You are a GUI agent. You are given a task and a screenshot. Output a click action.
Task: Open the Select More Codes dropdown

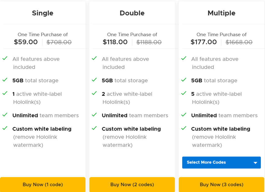tap(221, 162)
